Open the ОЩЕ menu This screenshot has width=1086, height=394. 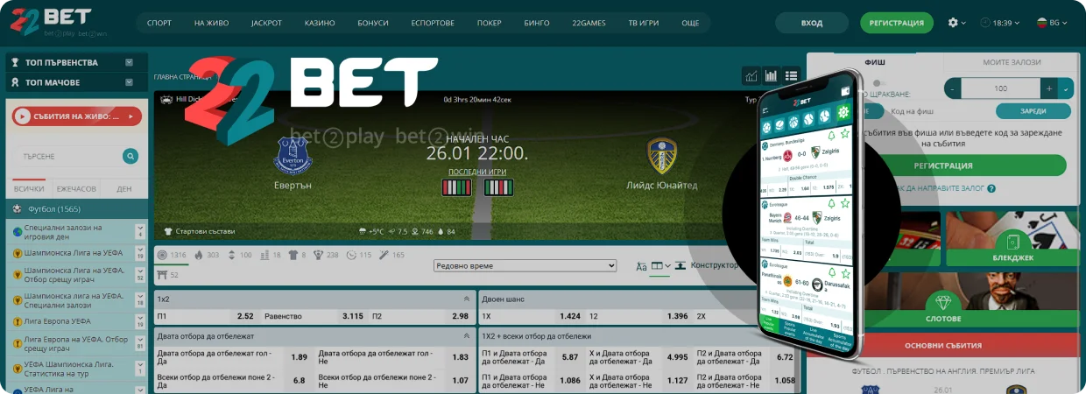tap(690, 23)
